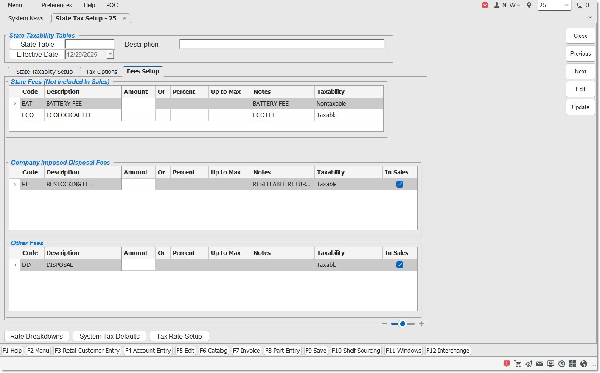This screenshot has width=600, height=373.
Task: Click the zoom slider handle
Action: (x=403, y=324)
